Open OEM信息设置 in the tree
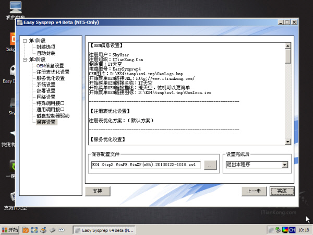Image resolution: width=313 pixels, height=235 pixels. pos(50,66)
